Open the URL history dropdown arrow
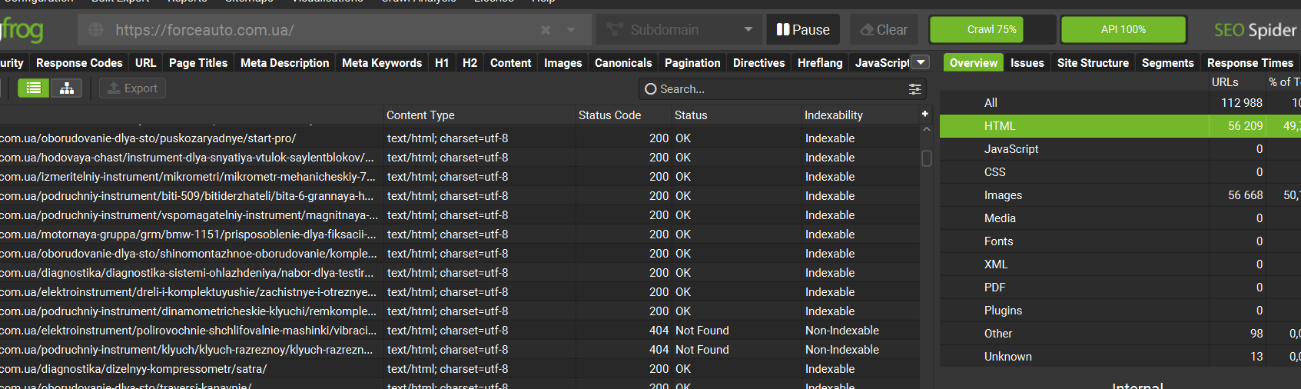 571,30
